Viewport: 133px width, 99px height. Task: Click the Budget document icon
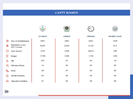click(7, 56)
